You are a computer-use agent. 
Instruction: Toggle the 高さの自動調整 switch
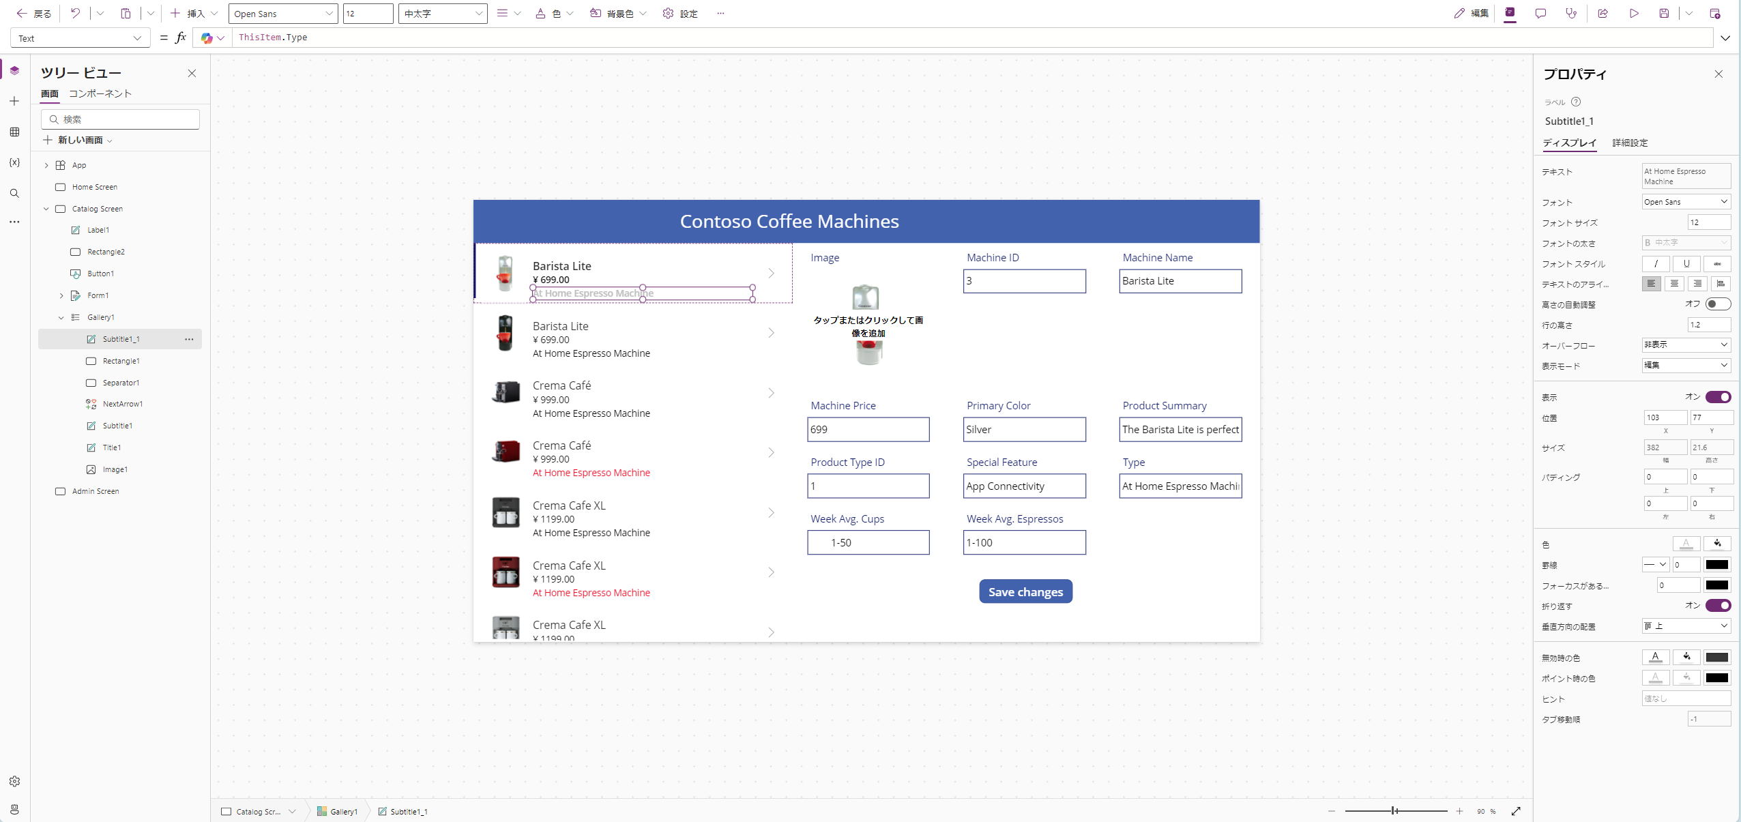pyautogui.click(x=1718, y=304)
